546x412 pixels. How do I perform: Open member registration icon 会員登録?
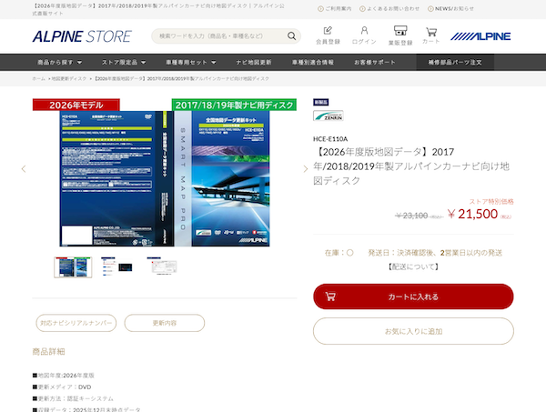[x=328, y=30]
